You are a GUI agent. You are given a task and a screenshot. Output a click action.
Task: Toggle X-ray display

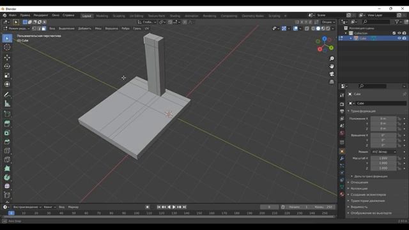(307, 28)
